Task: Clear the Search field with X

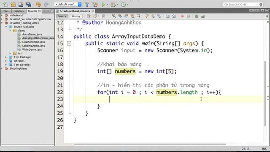Action: pyautogui.click(x=261, y=5)
